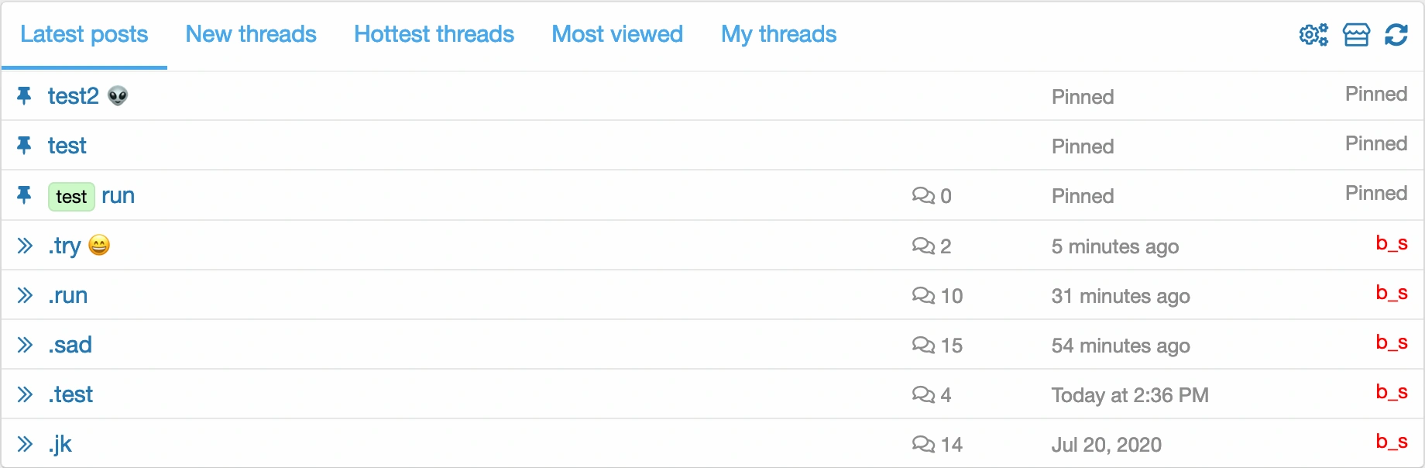This screenshot has width=1425, height=468.
Task: Refresh the thread list
Action: (1396, 35)
